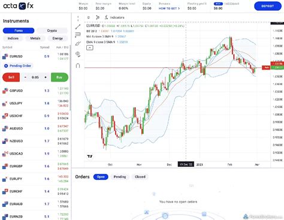Viewport: 284px width, 220px height.
Task: Click the red Sell button
Action: click(11, 77)
